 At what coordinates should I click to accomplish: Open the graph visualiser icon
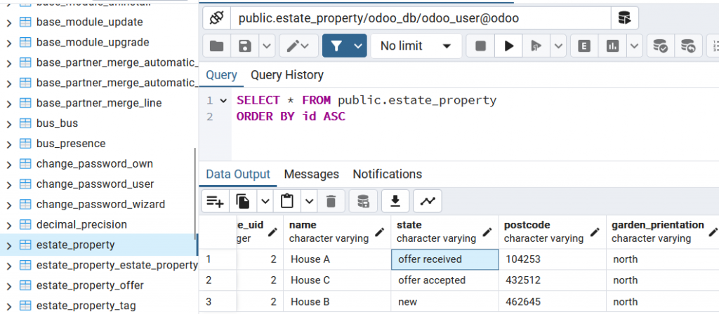pyautogui.click(x=427, y=201)
